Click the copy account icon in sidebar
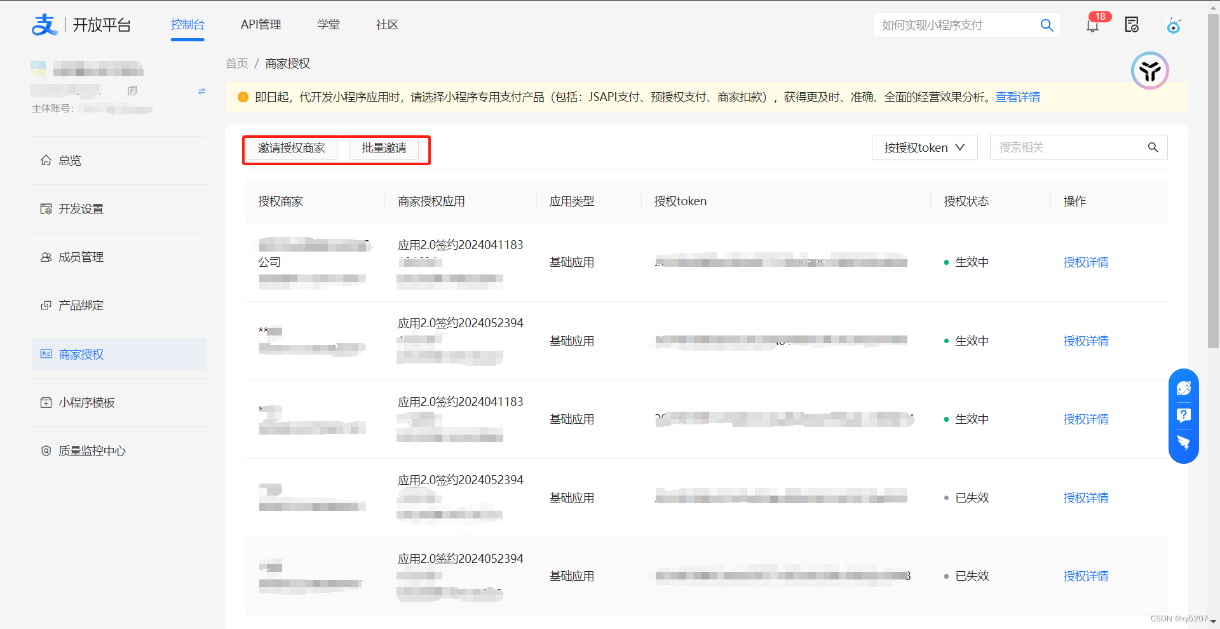 click(x=132, y=91)
